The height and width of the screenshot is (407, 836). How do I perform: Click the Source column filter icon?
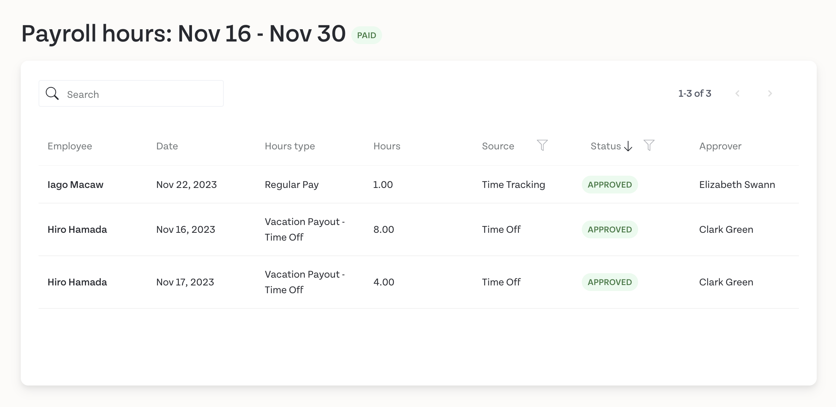click(x=542, y=145)
